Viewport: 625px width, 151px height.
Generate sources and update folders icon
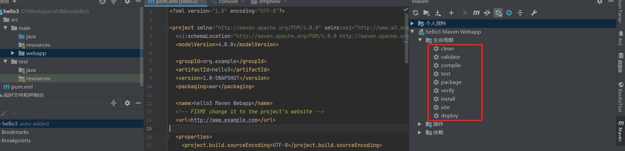(426, 13)
